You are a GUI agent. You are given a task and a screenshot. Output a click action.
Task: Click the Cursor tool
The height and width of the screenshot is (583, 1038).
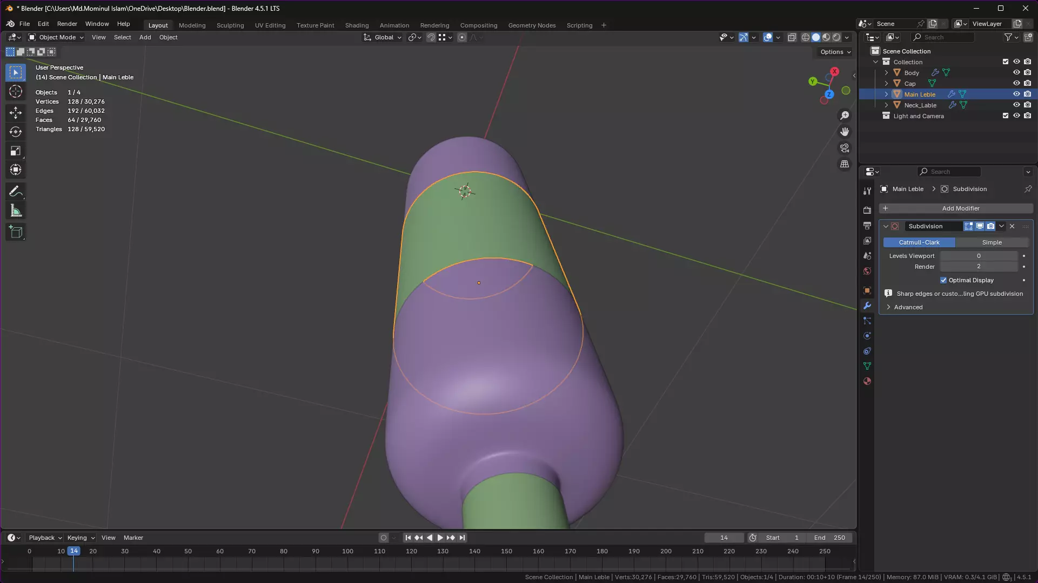(16, 91)
